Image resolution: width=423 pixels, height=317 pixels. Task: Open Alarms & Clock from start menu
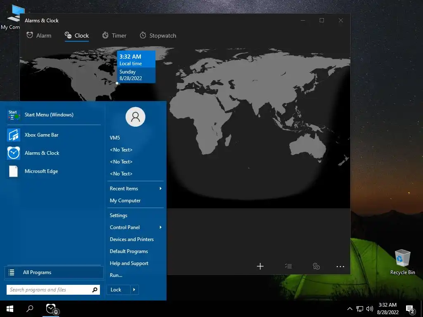pos(54,153)
